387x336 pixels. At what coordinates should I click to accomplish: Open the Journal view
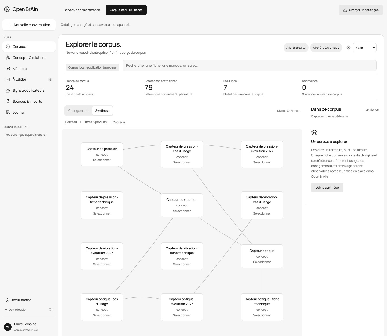click(29, 112)
